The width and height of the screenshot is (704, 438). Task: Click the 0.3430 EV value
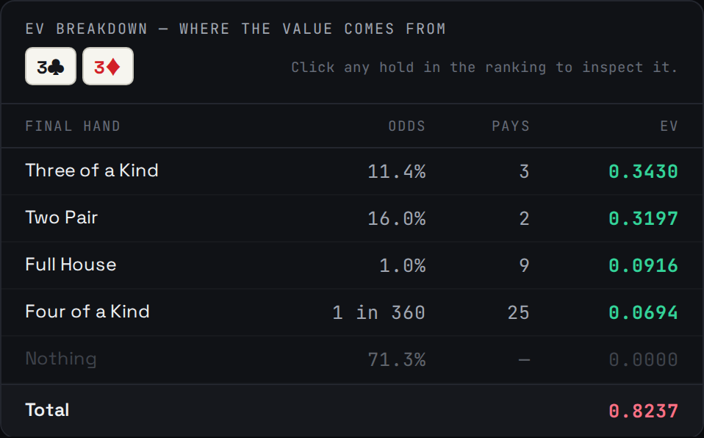643,171
